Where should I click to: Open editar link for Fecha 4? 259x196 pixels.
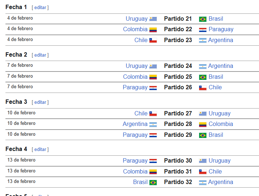40,150
